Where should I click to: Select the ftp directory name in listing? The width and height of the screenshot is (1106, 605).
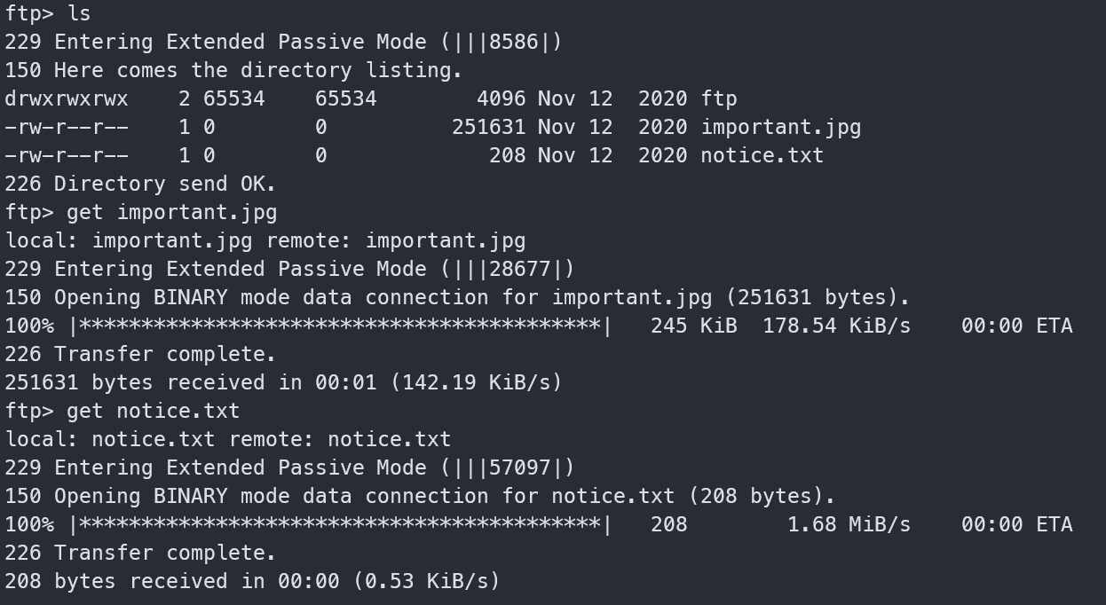click(x=719, y=98)
